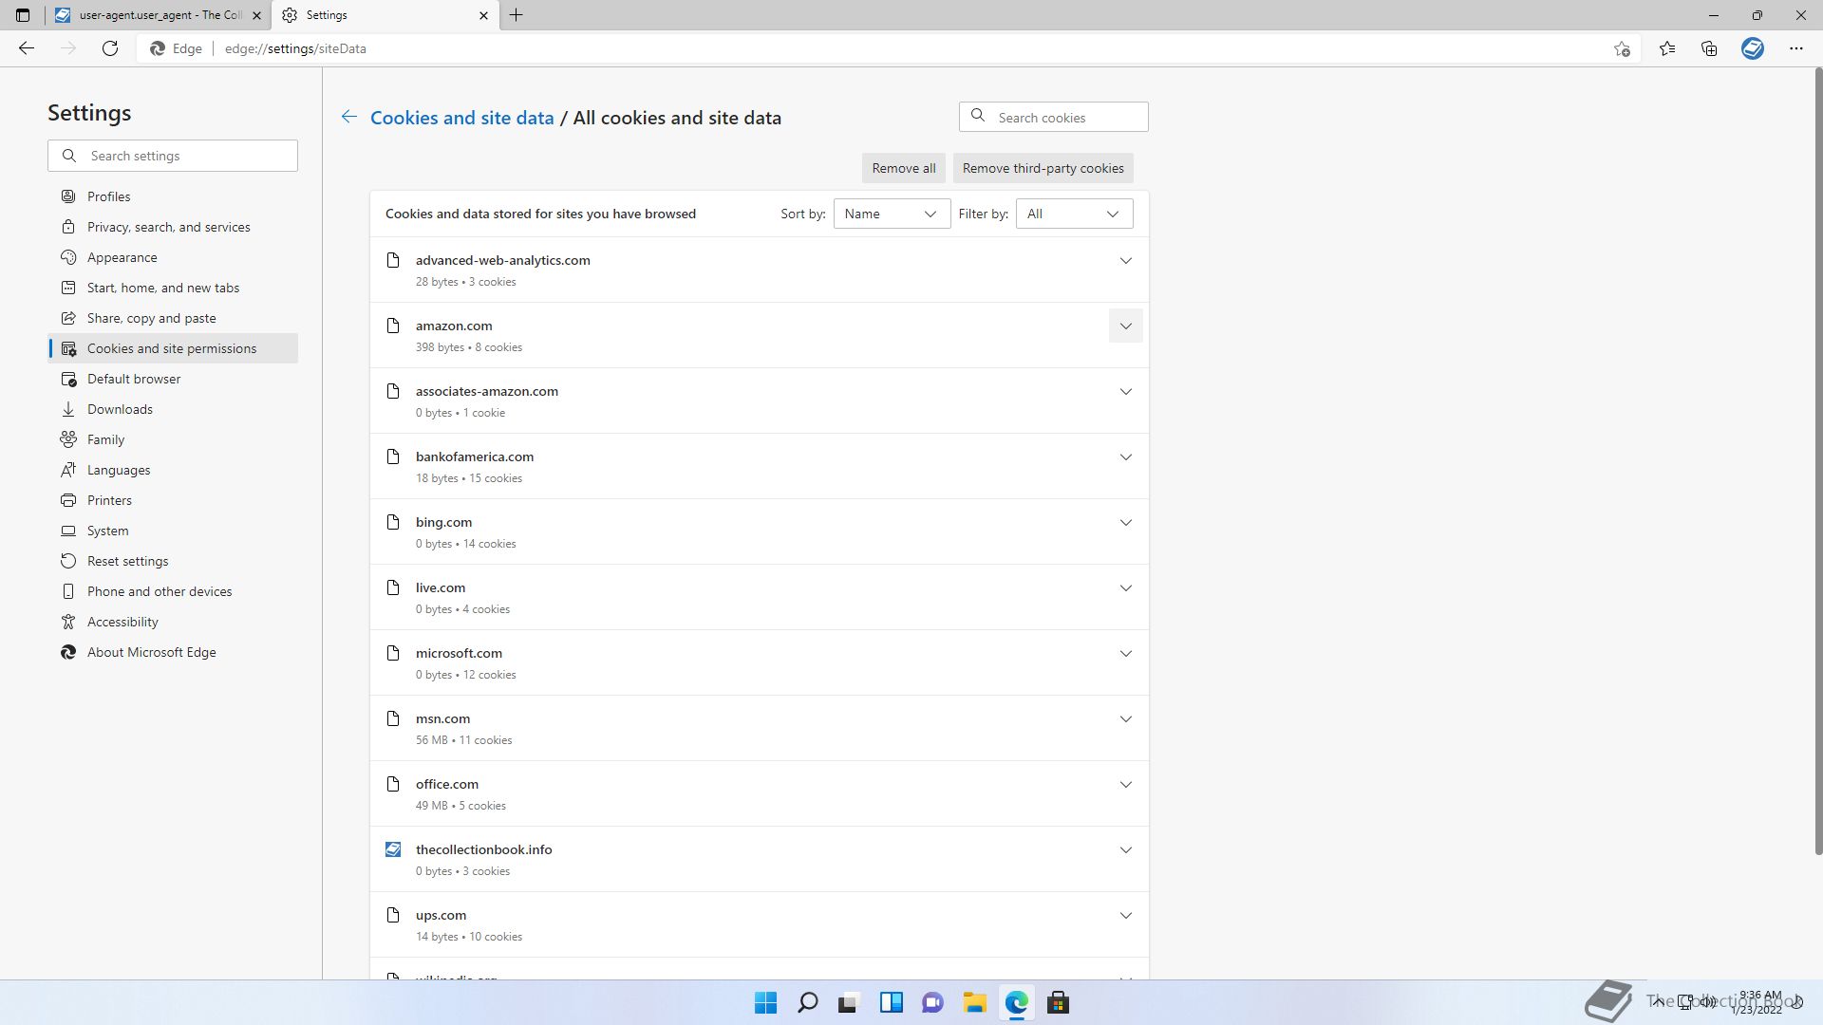
Task: Open the Sort by Name dropdown
Action: 892,214
